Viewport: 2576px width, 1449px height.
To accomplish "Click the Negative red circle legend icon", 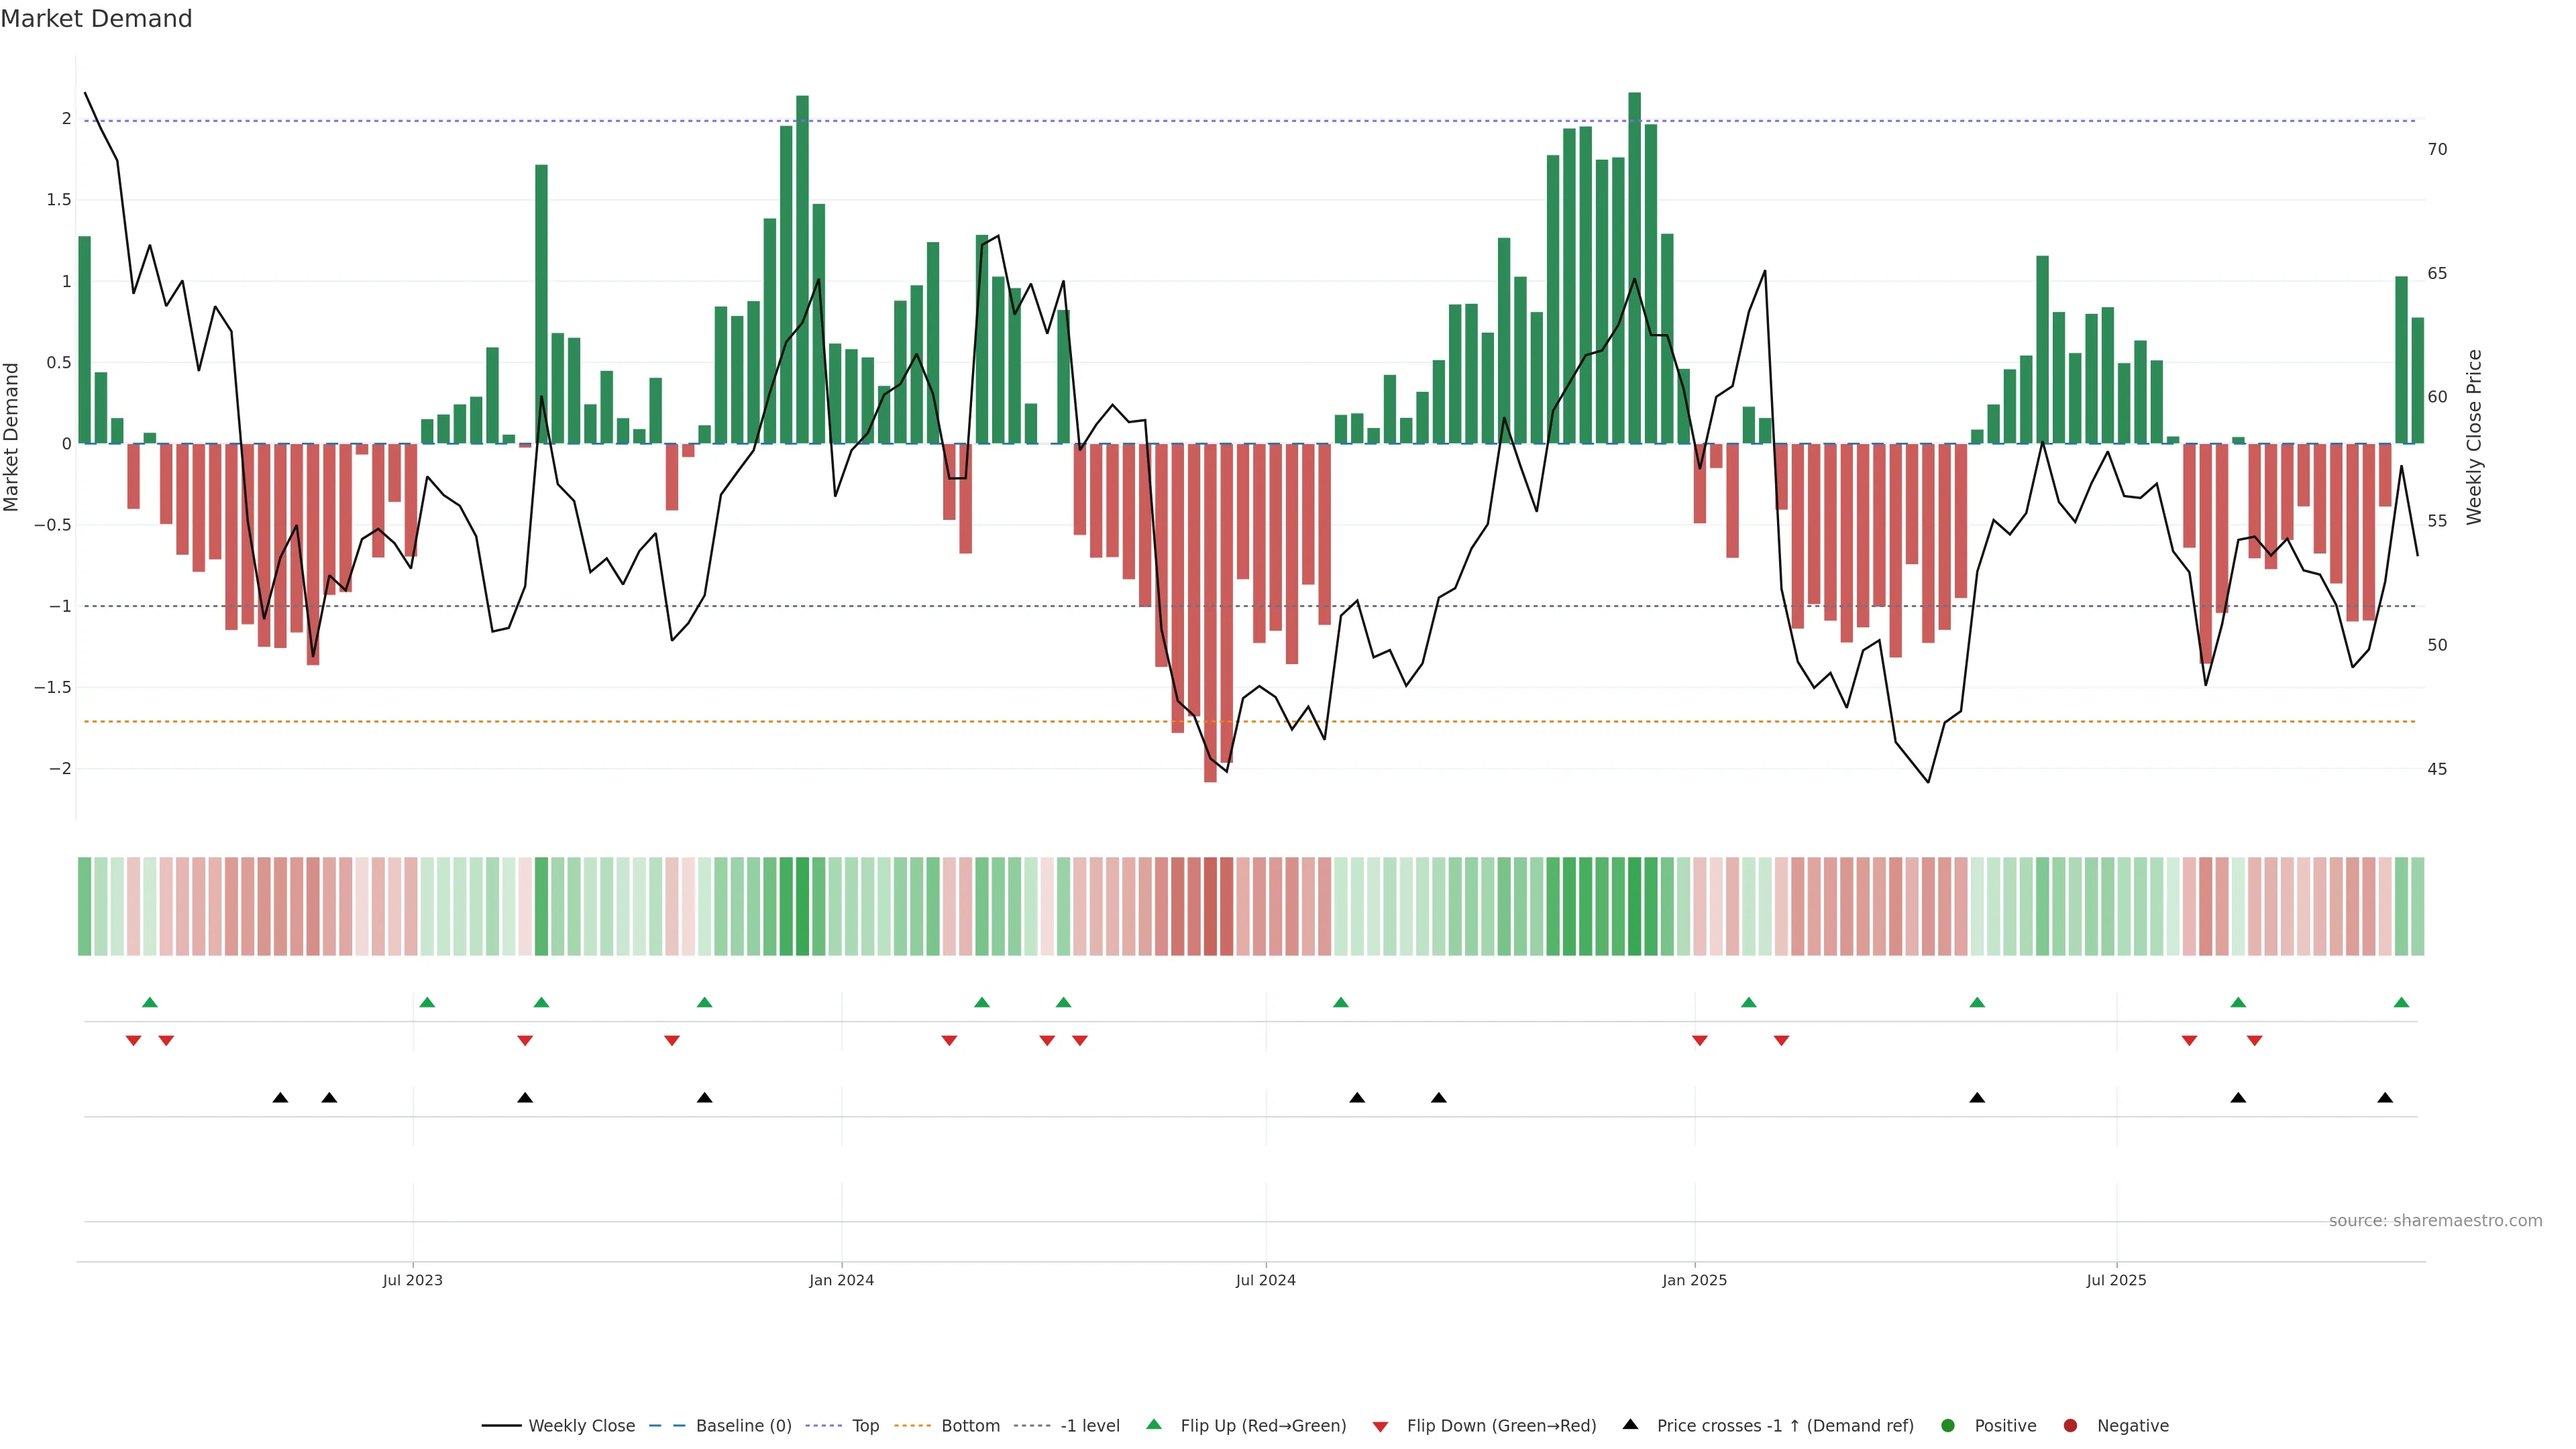I will click(x=2070, y=1426).
